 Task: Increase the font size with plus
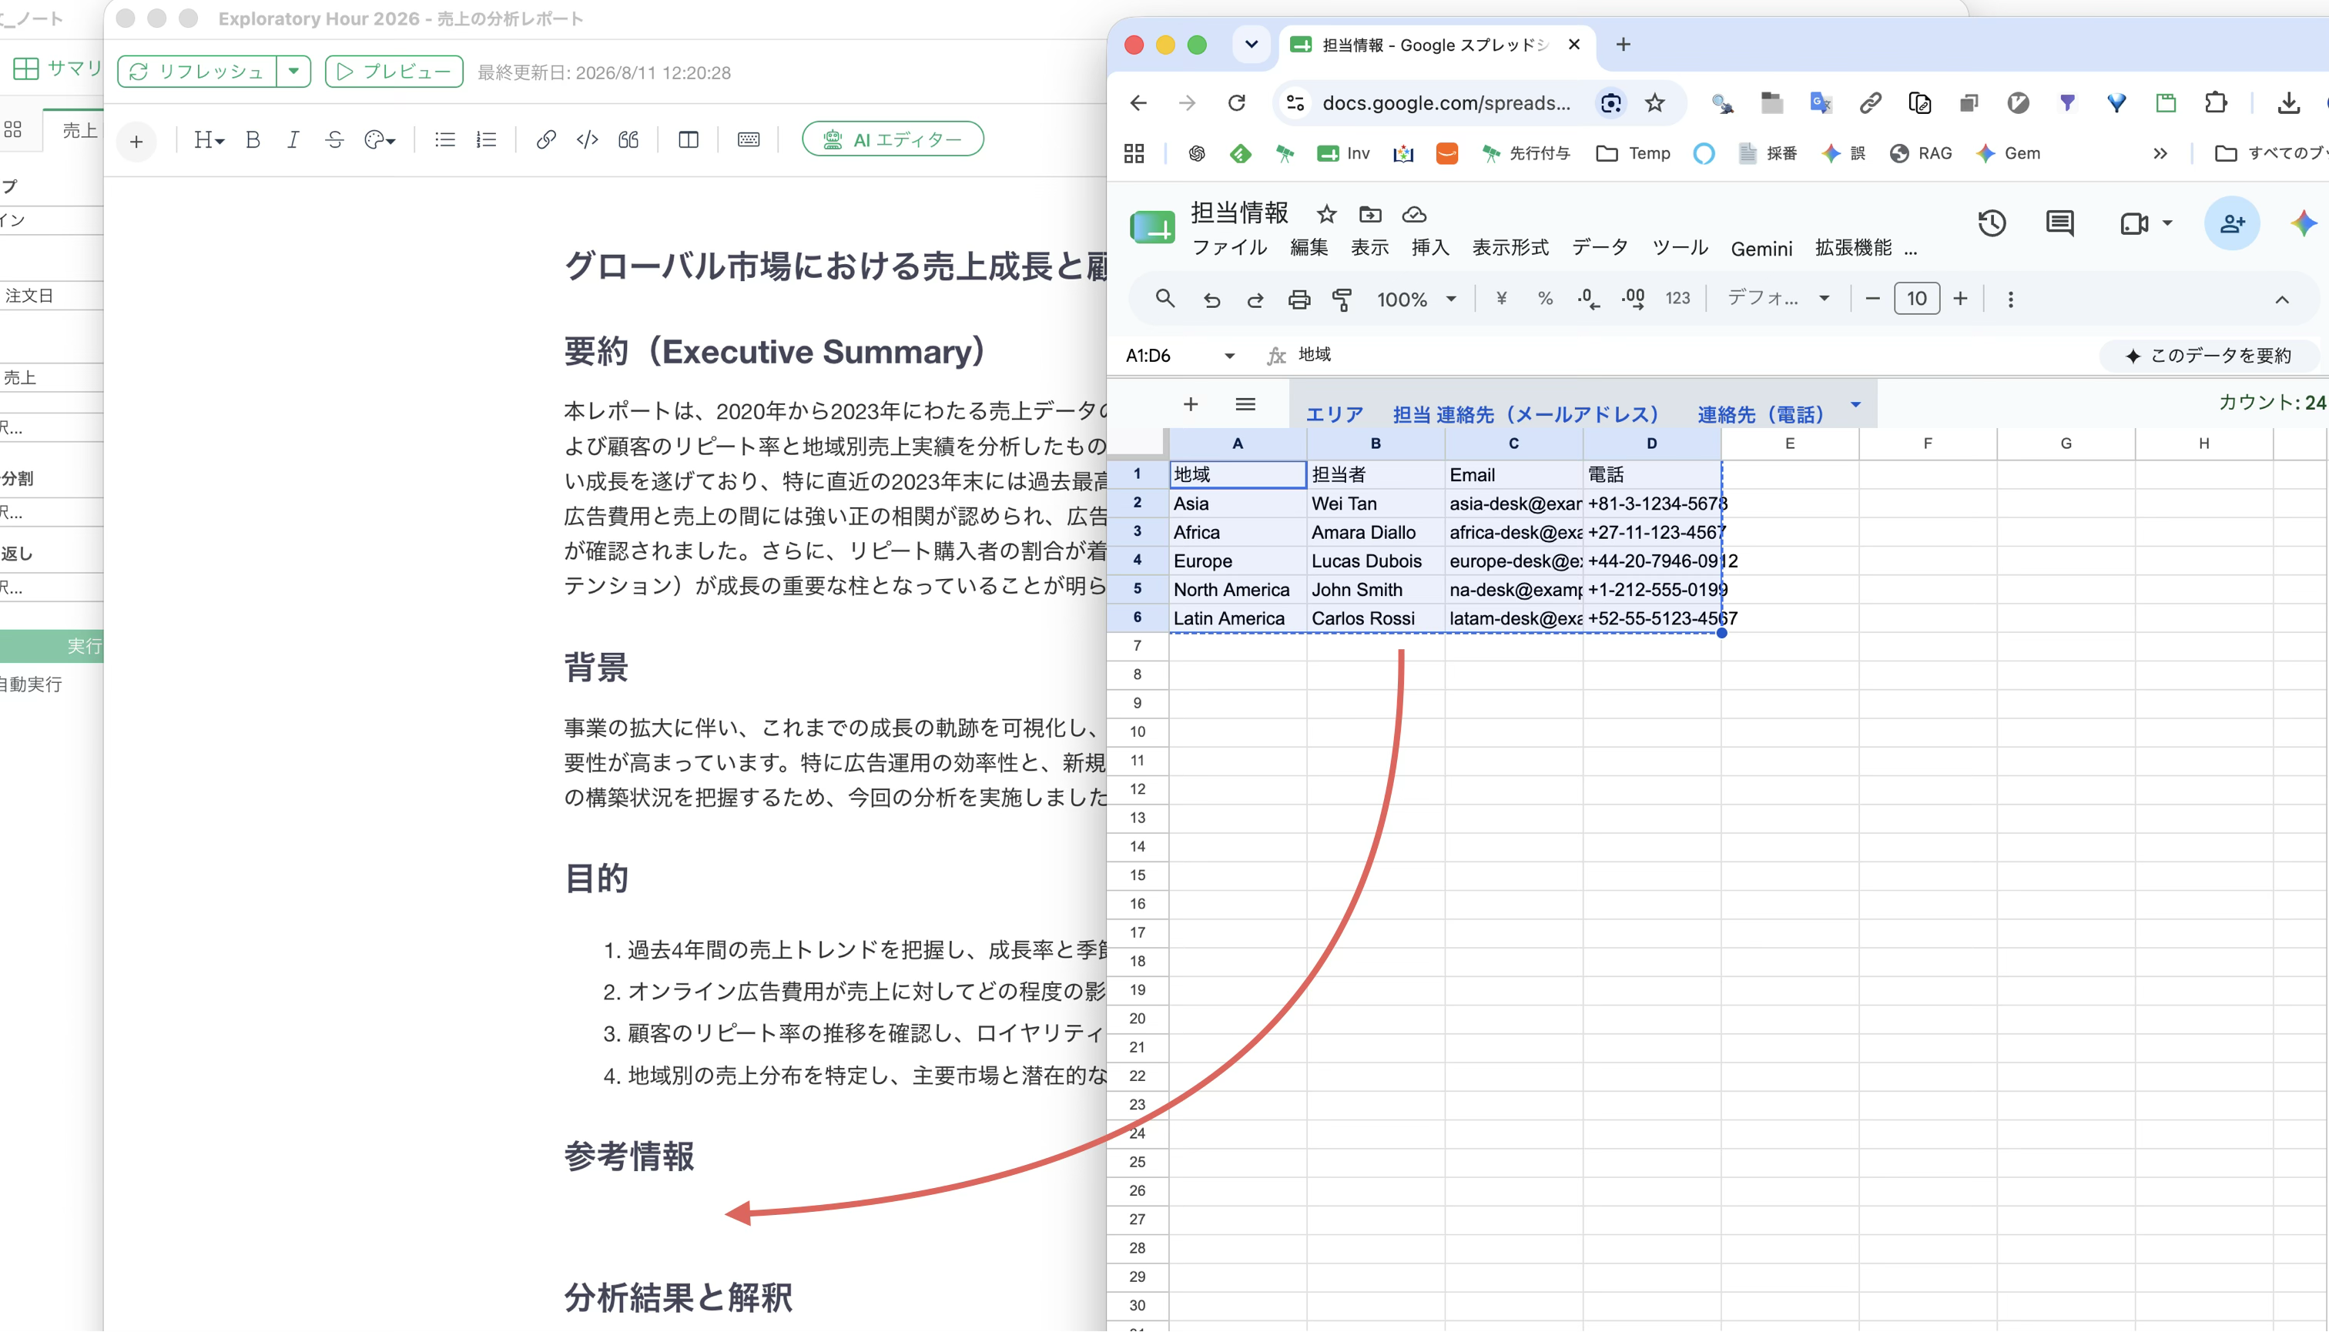pos(1959,300)
